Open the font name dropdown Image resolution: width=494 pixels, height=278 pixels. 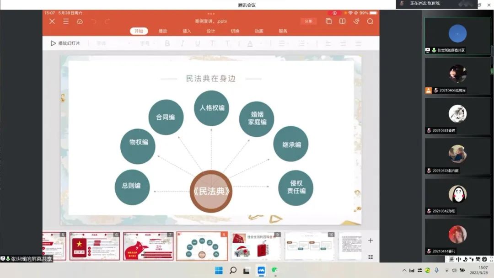pos(112,43)
